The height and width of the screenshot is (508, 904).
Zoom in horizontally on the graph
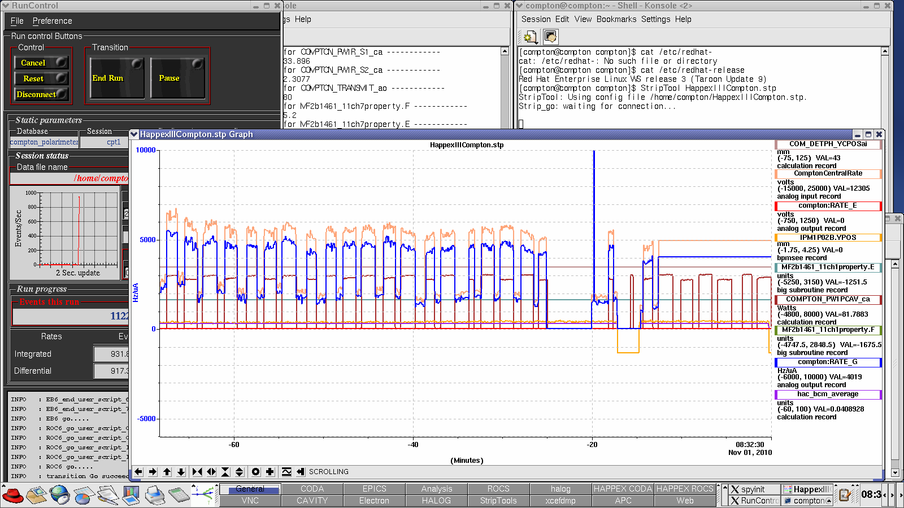197,472
